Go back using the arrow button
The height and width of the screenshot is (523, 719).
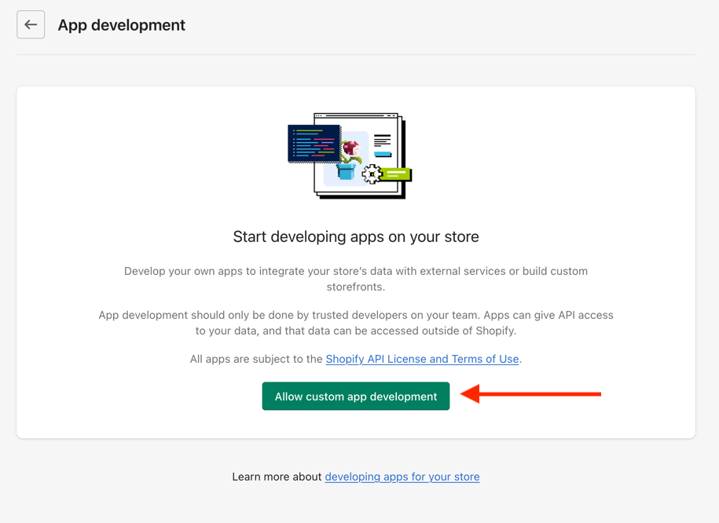(31, 25)
